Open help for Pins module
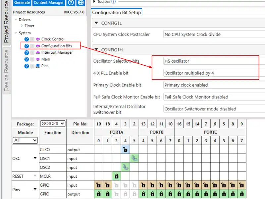Viewport: 265px width, 199px height. point(26,66)
